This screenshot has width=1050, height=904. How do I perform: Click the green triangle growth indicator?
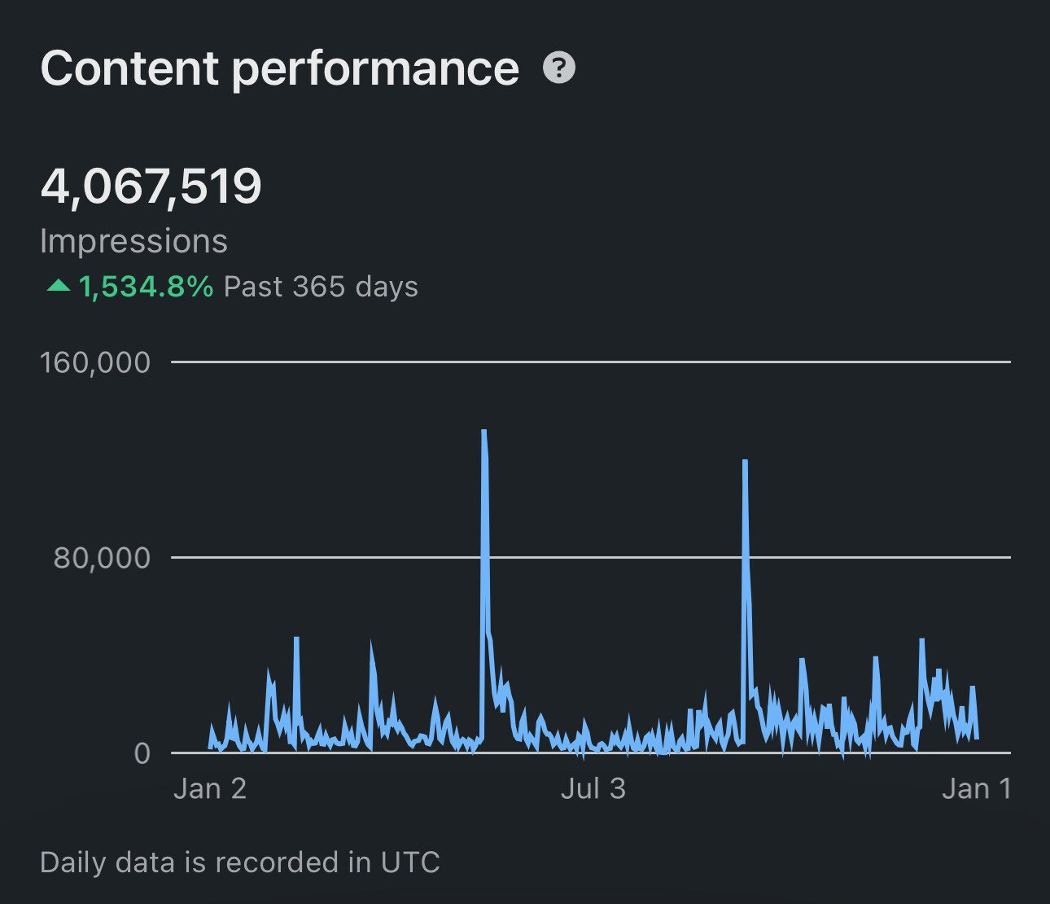pos(57,286)
